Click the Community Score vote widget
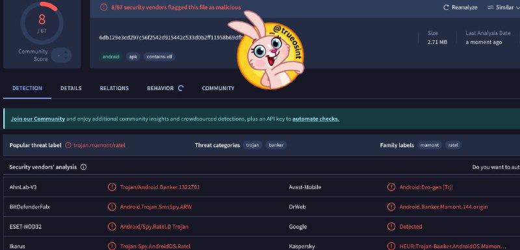This screenshot has width=520, height=250. pyautogui.click(x=62, y=55)
